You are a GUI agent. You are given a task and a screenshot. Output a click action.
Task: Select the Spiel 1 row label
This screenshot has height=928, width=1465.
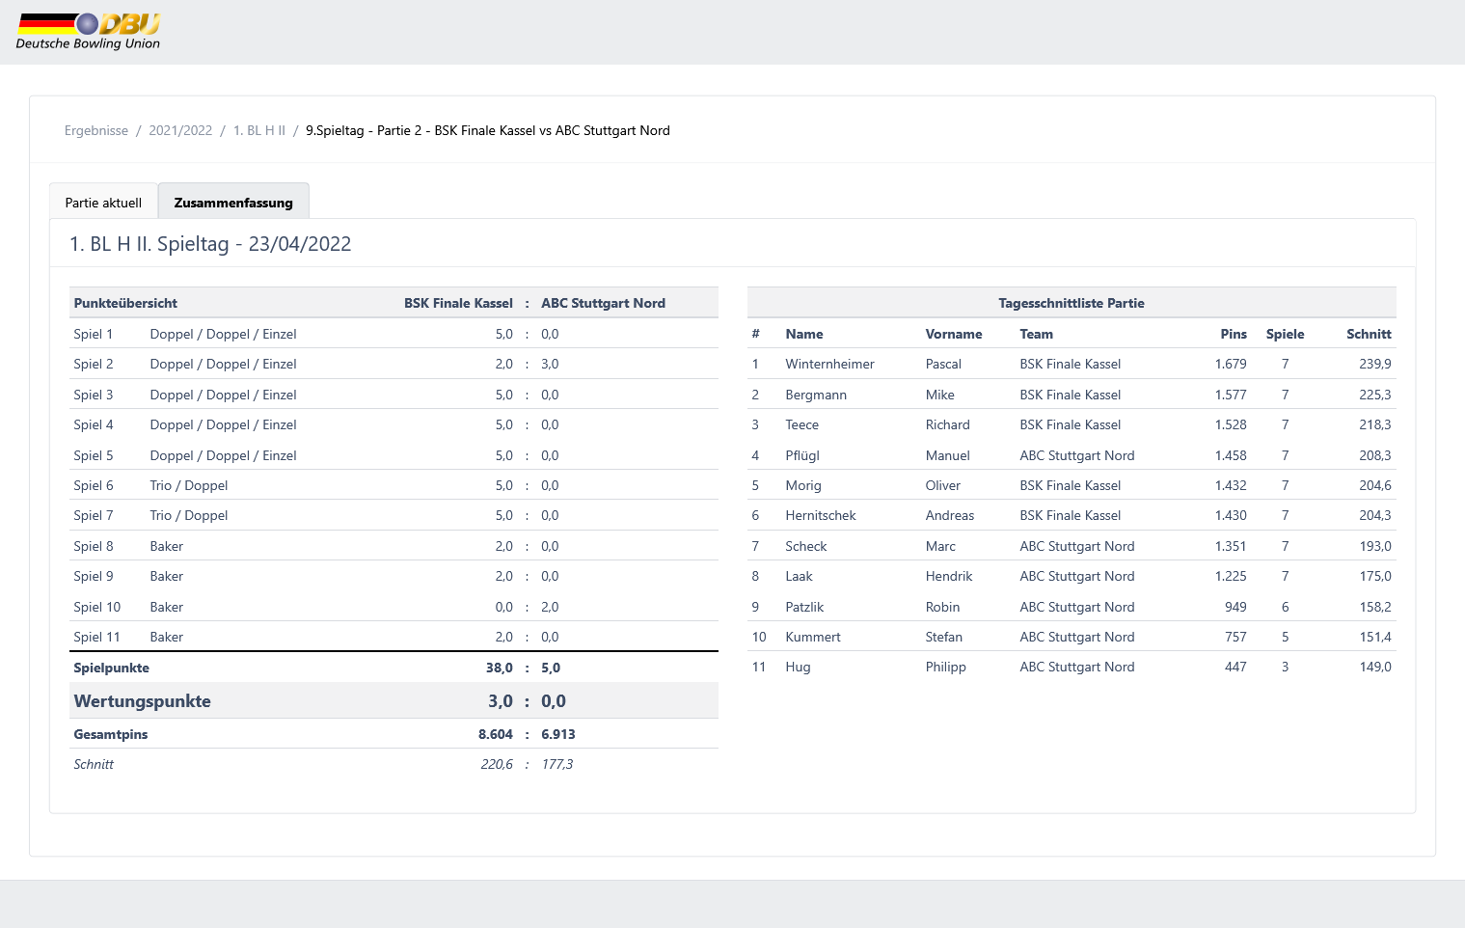(x=94, y=334)
